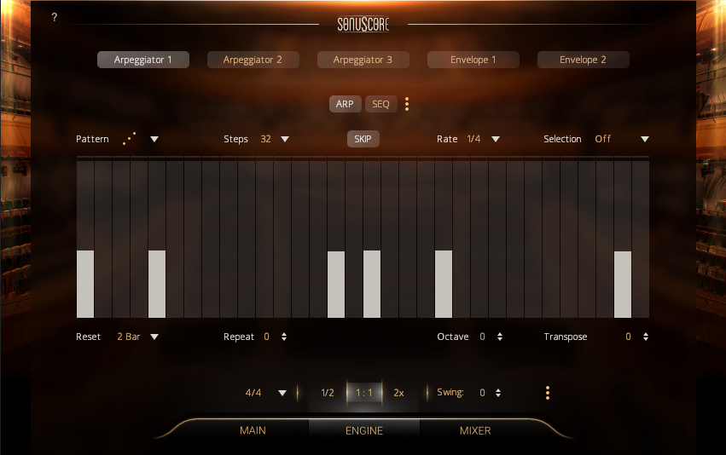The image size is (726, 455).
Task: Click the Octave stepper arrows
Action: [498, 337]
